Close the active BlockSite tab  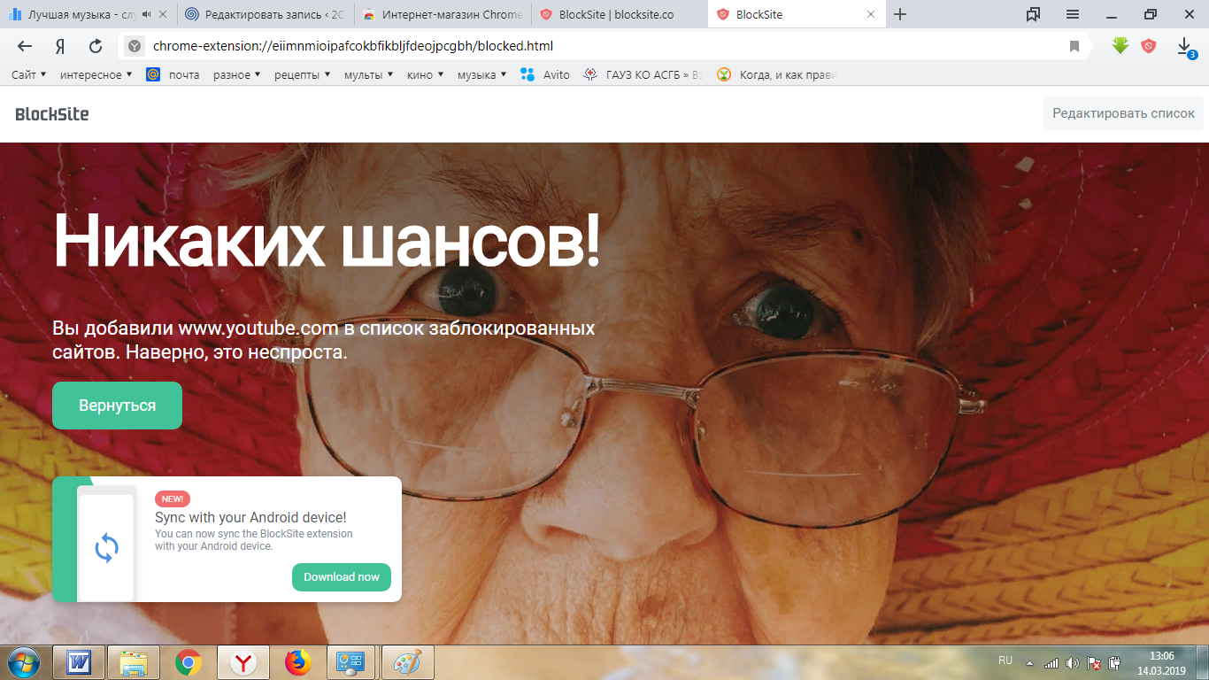(871, 14)
